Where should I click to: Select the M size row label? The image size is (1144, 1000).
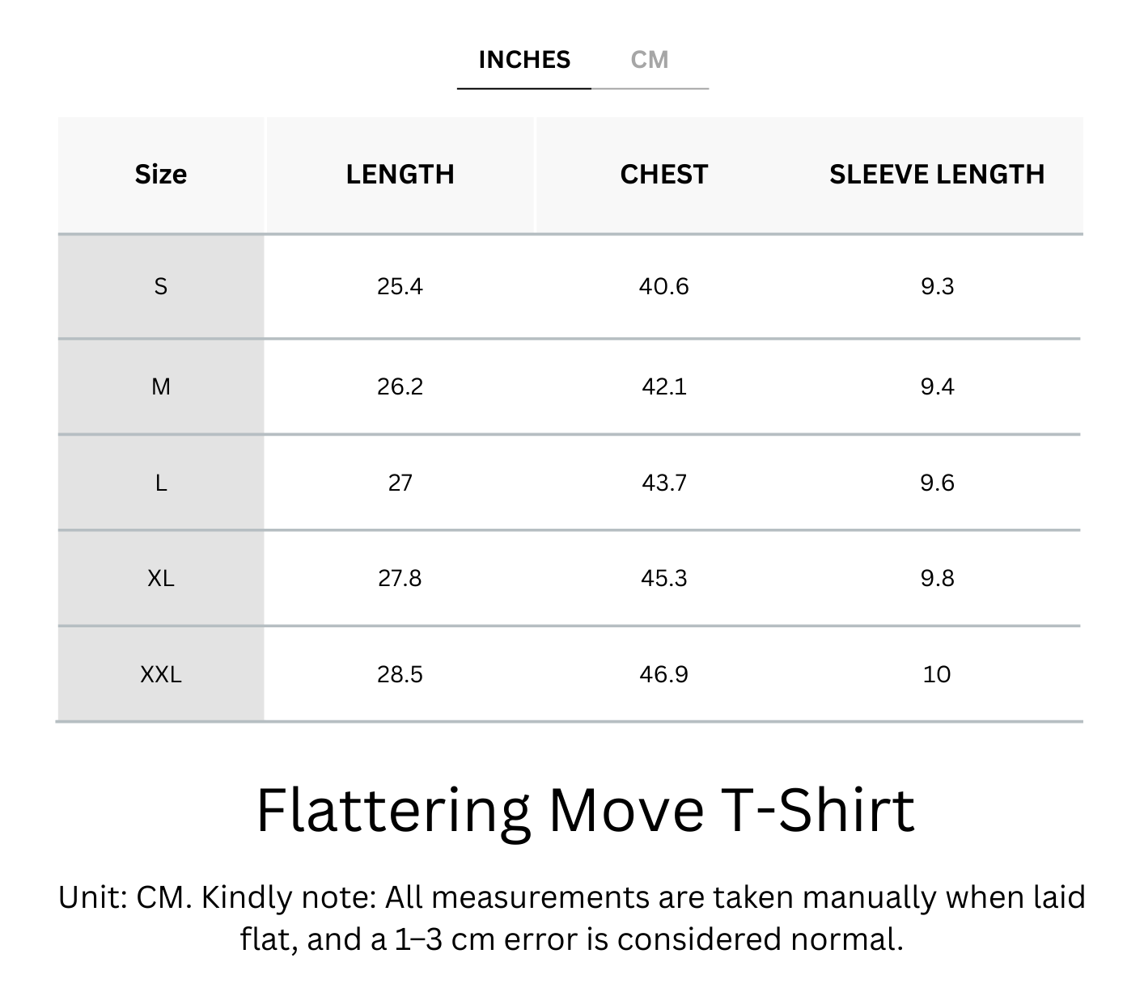161,386
